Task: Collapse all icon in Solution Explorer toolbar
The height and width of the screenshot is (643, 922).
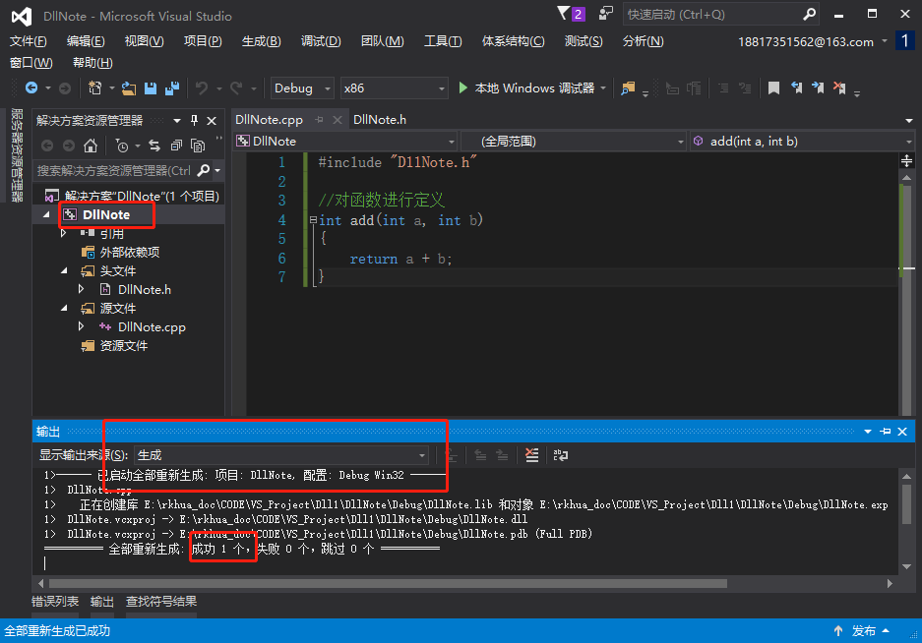Action: point(176,146)
